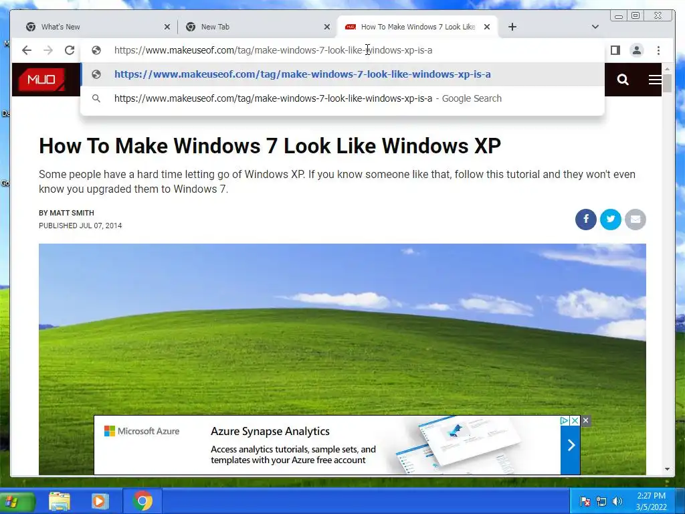The height and width of the screenshot is (514, 685).
Task: Open the Windows Start button
Action: pos(16,501)
